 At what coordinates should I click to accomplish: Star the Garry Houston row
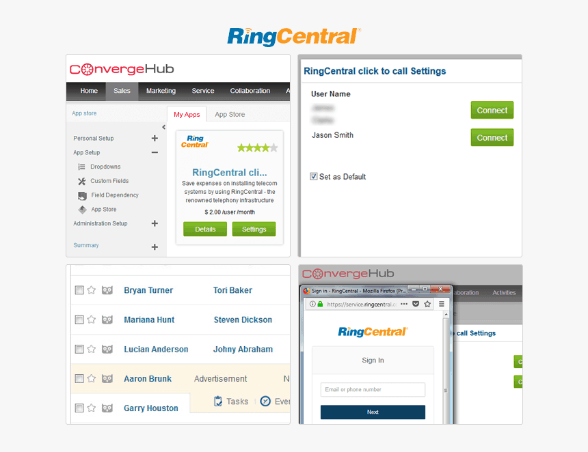coord(91,408)
